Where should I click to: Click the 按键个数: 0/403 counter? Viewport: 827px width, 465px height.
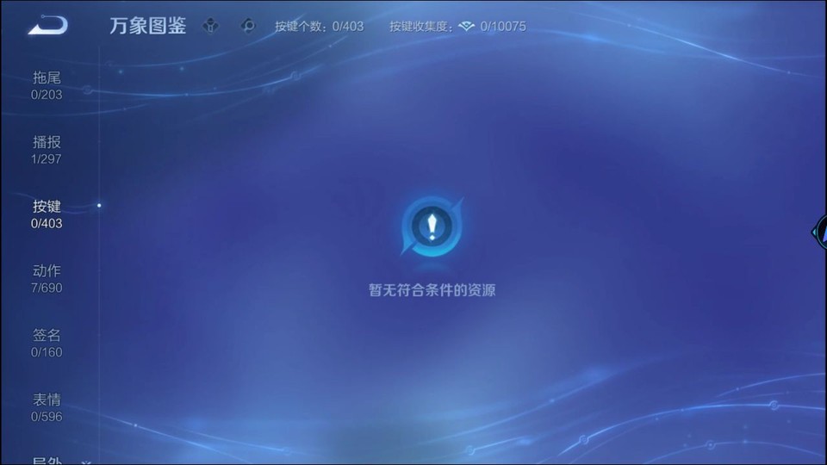319,27
